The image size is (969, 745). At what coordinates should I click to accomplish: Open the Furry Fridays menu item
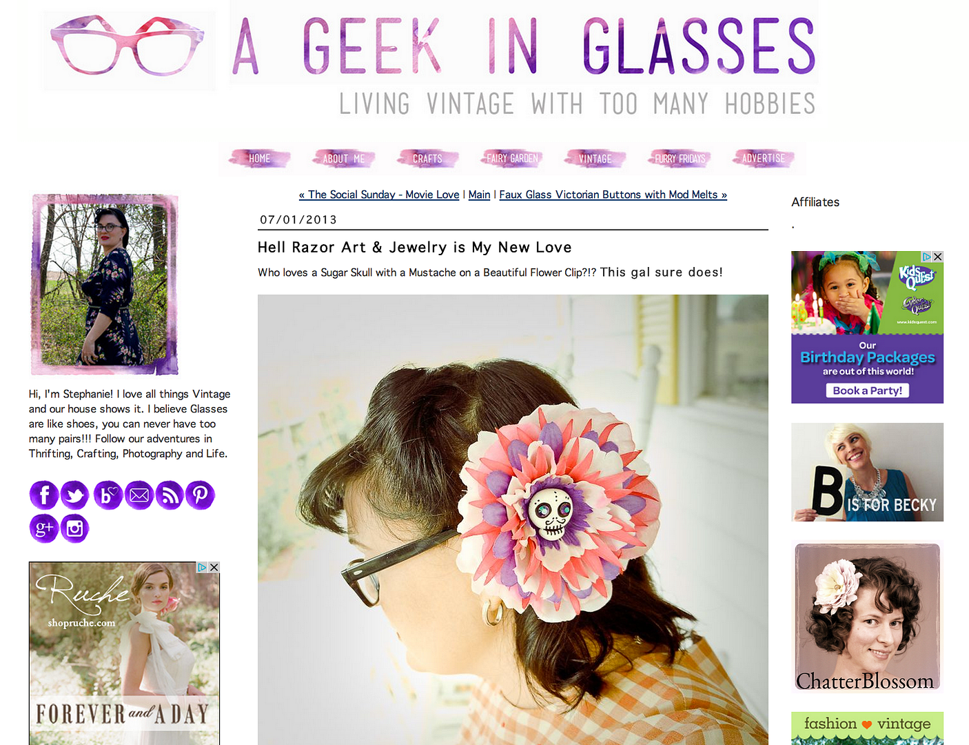click(680, 159)
